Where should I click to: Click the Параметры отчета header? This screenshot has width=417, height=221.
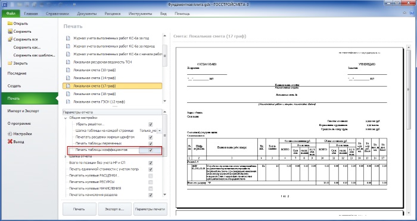[112, 112]
